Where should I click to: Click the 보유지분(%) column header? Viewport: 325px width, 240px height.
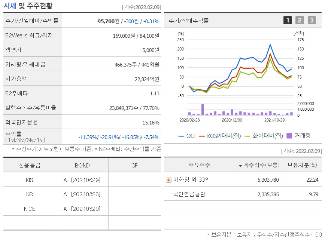coord(302,165)
